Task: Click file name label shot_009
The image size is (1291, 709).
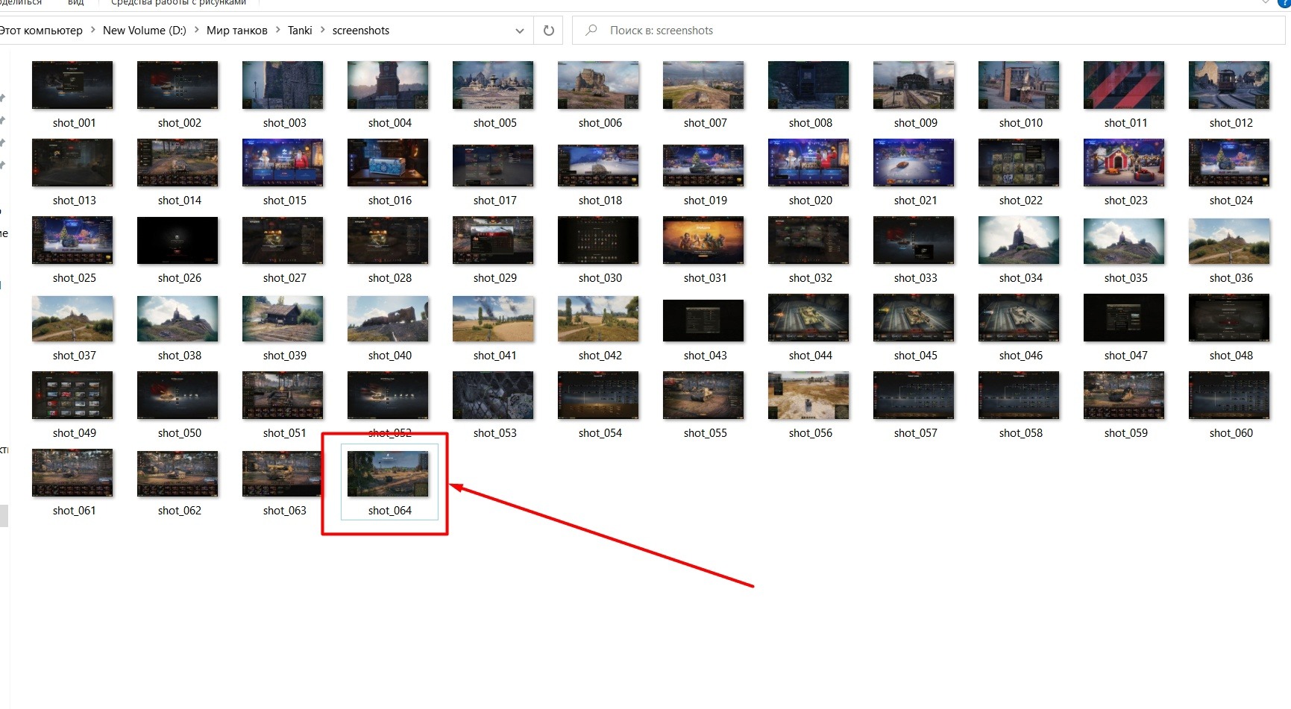Action: click(916, 123)
